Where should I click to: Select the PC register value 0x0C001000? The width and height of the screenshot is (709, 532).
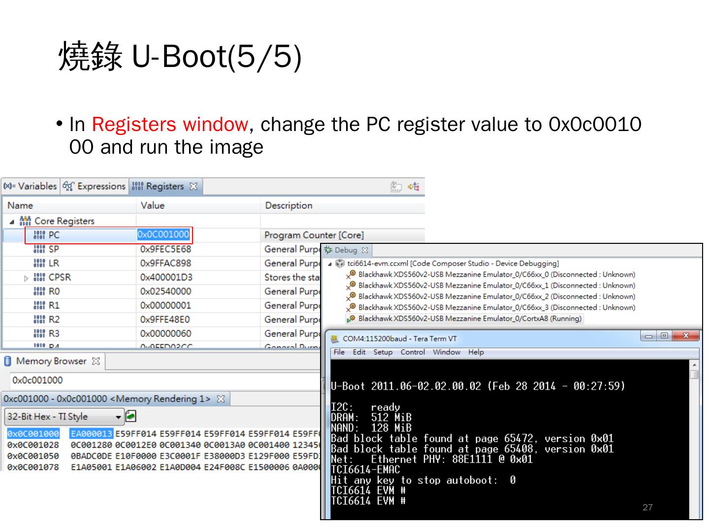click(x=163, y=235)
